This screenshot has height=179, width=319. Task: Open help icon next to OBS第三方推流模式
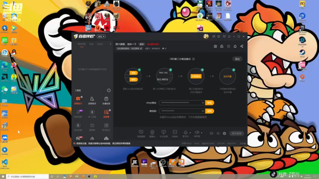[193, 59]
